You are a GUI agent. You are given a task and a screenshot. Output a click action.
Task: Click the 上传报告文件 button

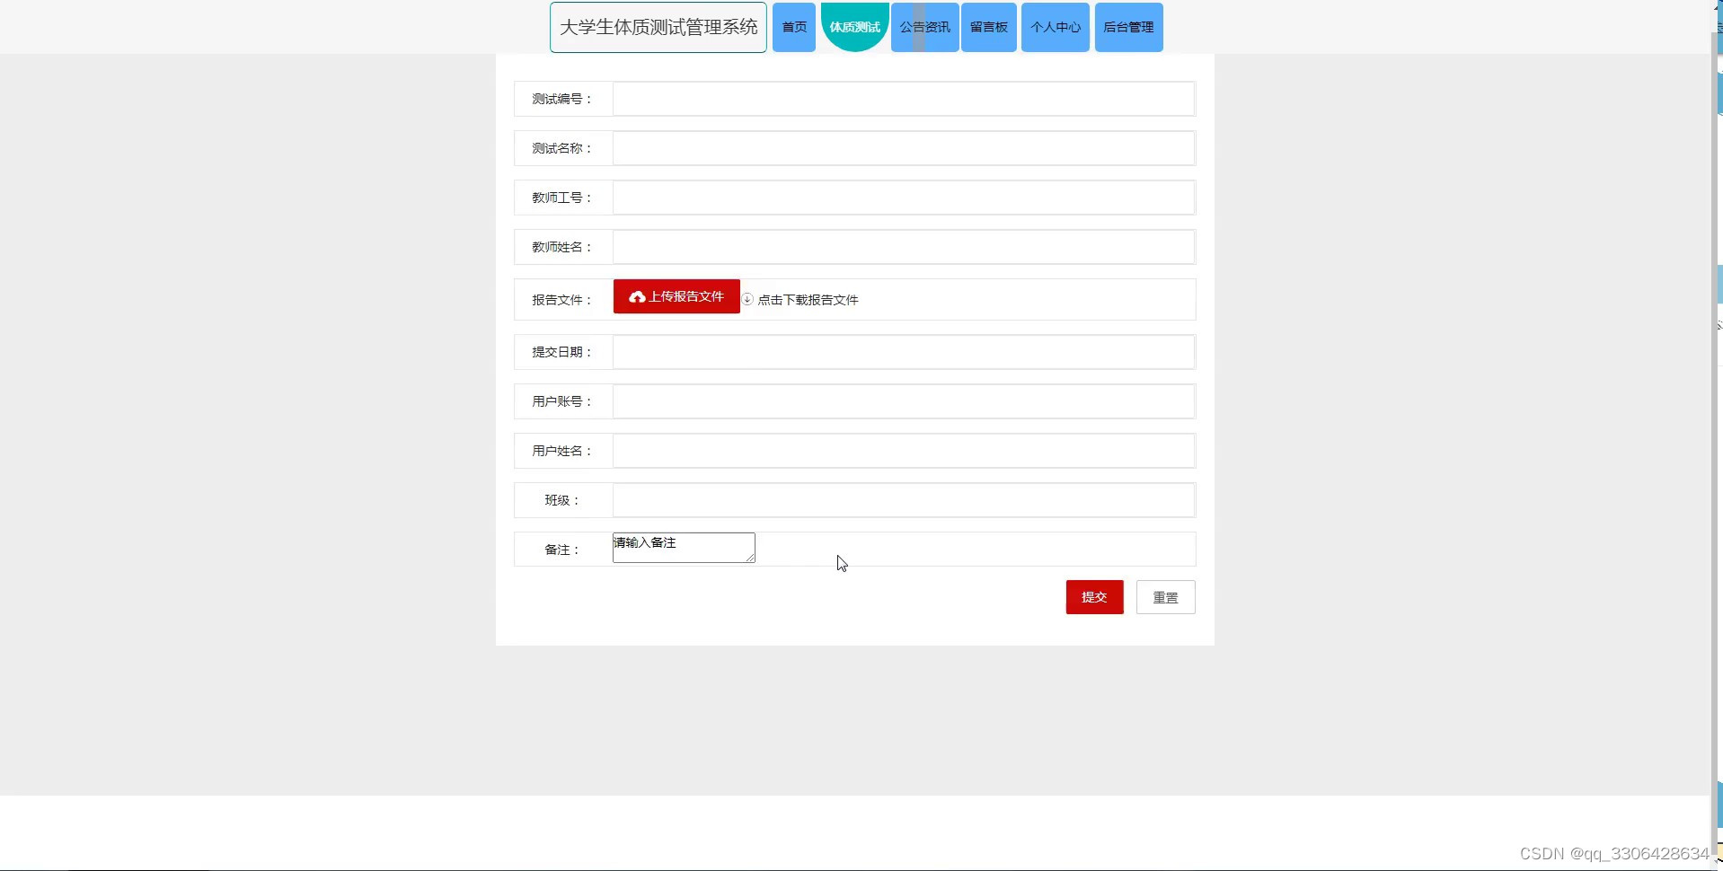tap(676, 296)
